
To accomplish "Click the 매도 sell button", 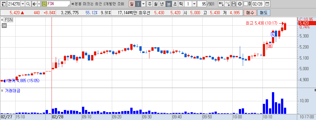I will coord(263,13).
